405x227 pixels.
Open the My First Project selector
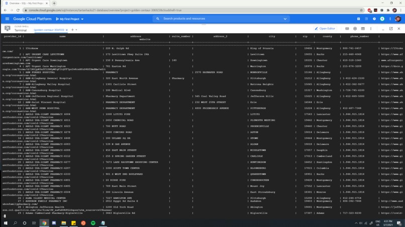click(69, 19)
